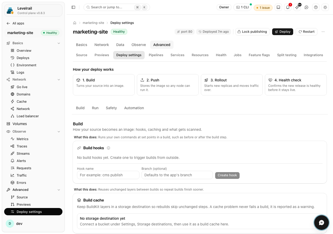This screenshot has width=333, height=234.
Task: Toggle light/dark theme sun icon
Action: (x=325, y=7)
